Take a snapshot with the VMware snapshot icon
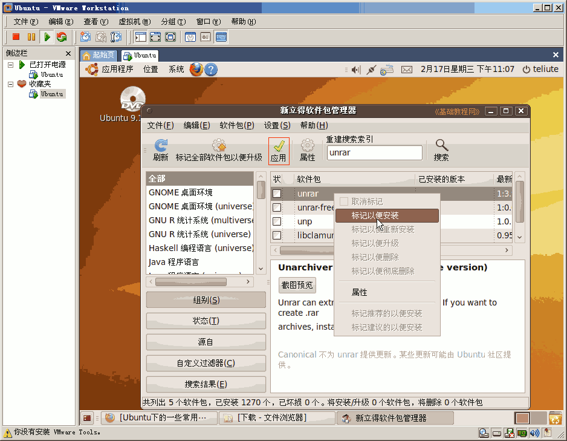Viewport: 567px width, 441px height. tap(85, 37)
